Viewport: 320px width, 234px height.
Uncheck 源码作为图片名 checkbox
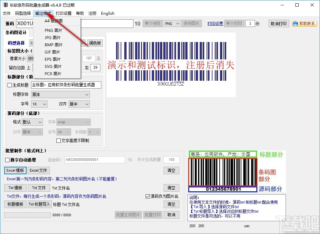148,196
